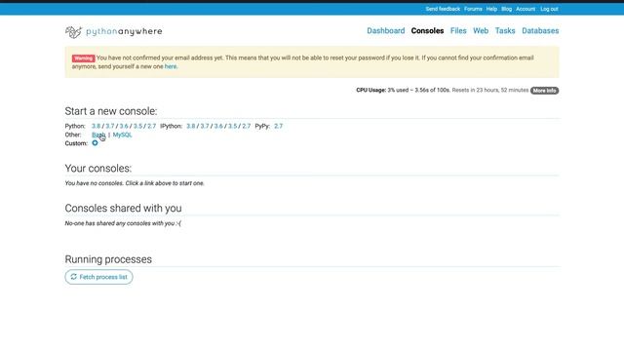Start an IPython 3.5 console
This screenshot has height=351, width=624.
click(x=232, y=126)
